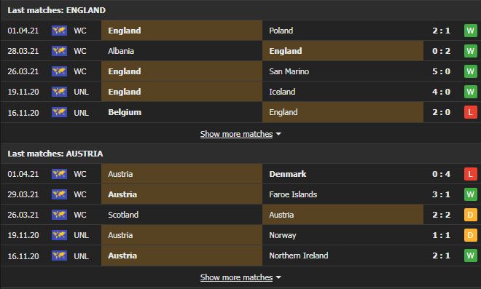The image size is (481, 289).
Task: Click the orange D badge for Scotland vs Austria
Action: (x=470, y=215)
